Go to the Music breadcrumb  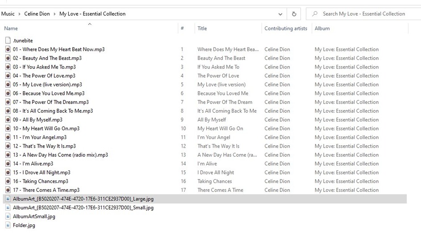(x=8, y=14)
